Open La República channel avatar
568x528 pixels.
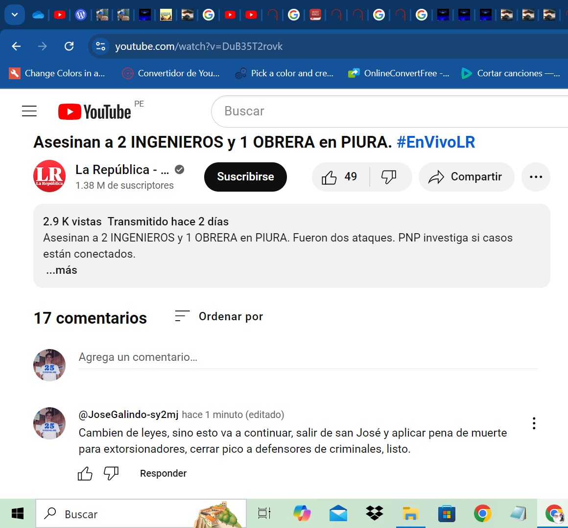49,176
